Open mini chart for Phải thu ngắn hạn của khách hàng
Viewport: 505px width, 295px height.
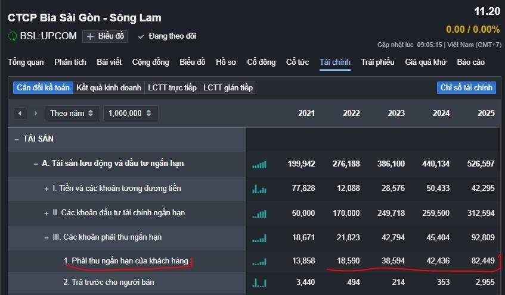[x=259, y=261]
